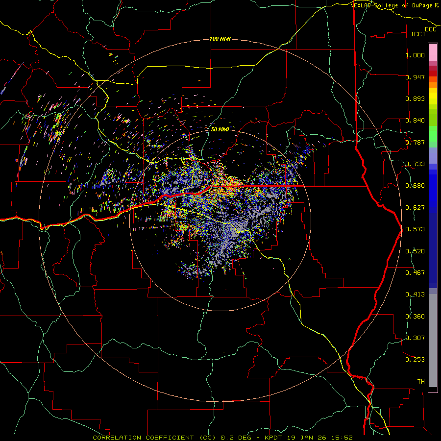Click the 0.680 value on color scale
This screenshot has width=441, height=441.
coord(415,186)
